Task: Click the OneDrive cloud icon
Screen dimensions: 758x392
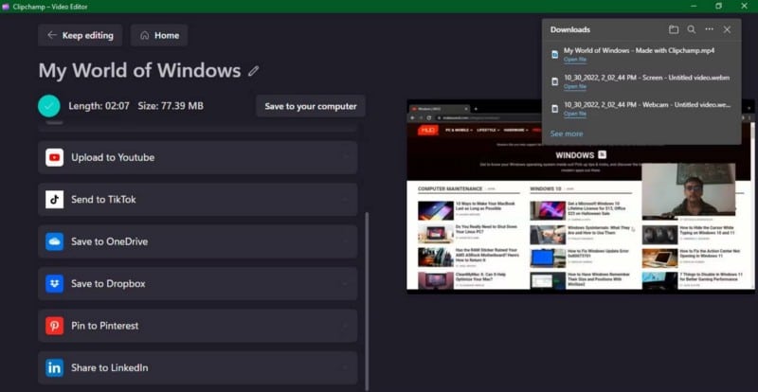Action: [54, 241]
